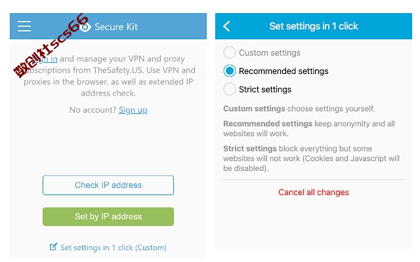This screenshot has width=420, height=262.
Task: Click the Strict settings label text
Action: pyautogui.click(x=265, y=89)
